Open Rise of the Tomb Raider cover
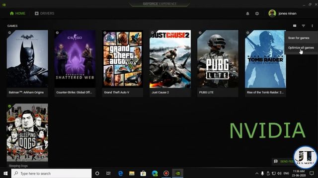 pyautogui.click(x=265, y=59)
